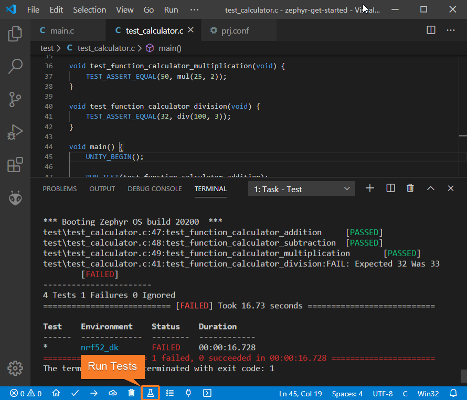467x400 pixels.
Task: Open the Extensions view
Action: pyautogui.click(x=15, y=164)
